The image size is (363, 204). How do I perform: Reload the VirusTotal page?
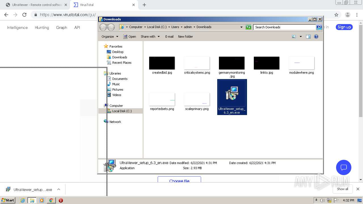[24, 15]
